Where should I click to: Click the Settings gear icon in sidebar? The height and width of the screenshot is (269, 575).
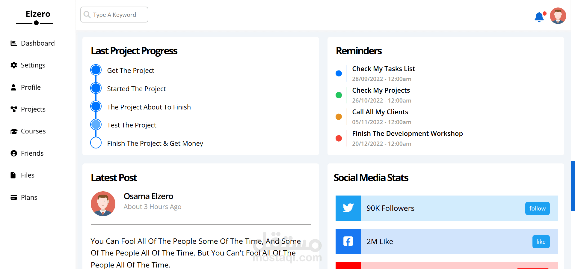click(14, 65)
